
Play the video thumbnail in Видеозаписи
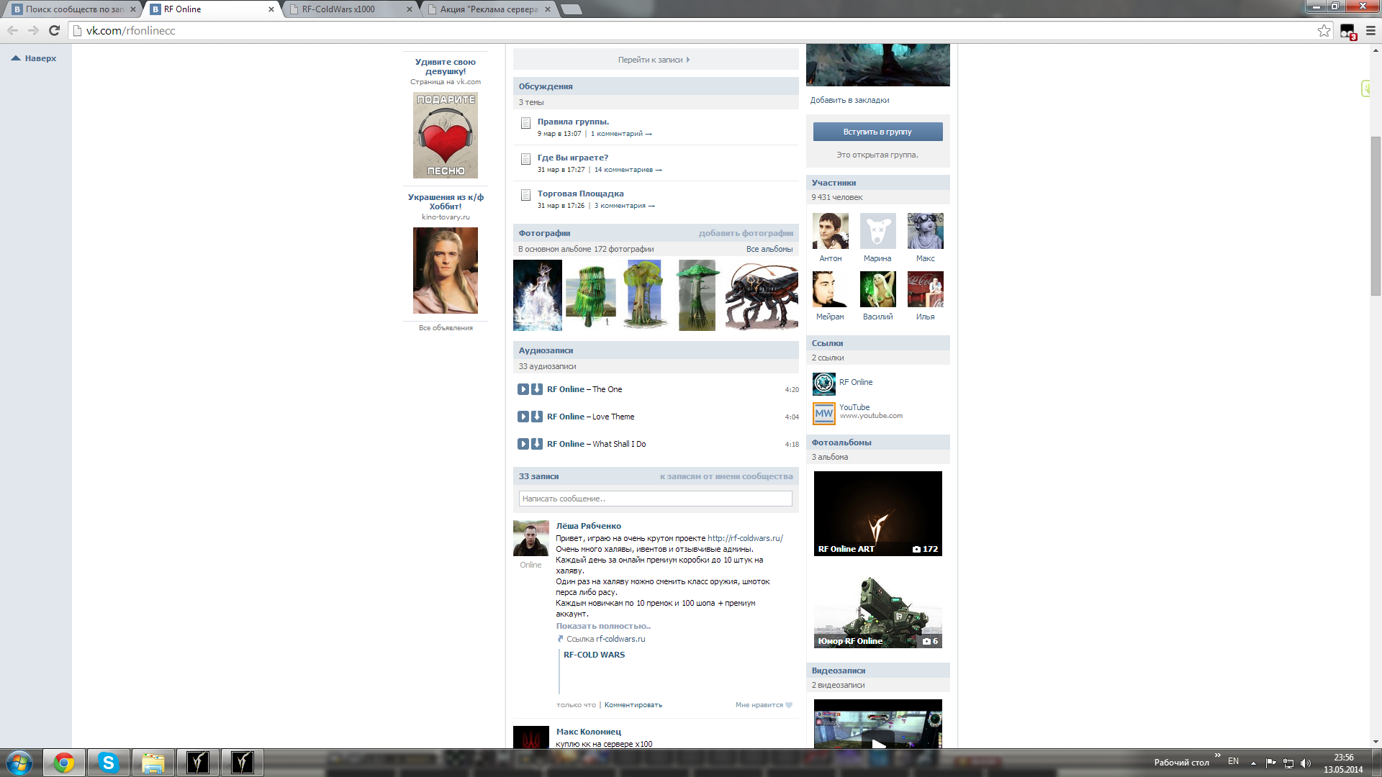[877, 724]
